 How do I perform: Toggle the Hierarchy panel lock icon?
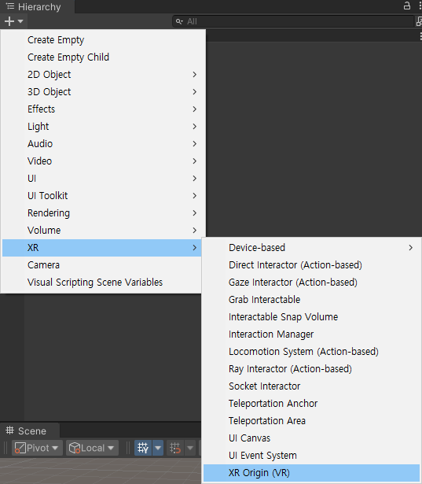[407, 6]
